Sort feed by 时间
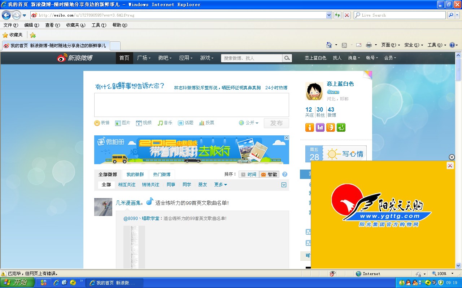Image resolution: width=462 pixels, height=288 pixels. click(249, 174)
